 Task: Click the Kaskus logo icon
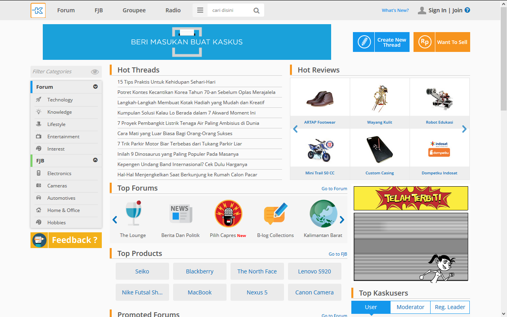[38, 10]
